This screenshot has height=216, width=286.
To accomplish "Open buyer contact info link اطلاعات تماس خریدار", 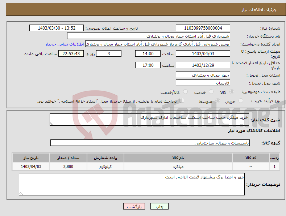I will click(x=65, y=44).
